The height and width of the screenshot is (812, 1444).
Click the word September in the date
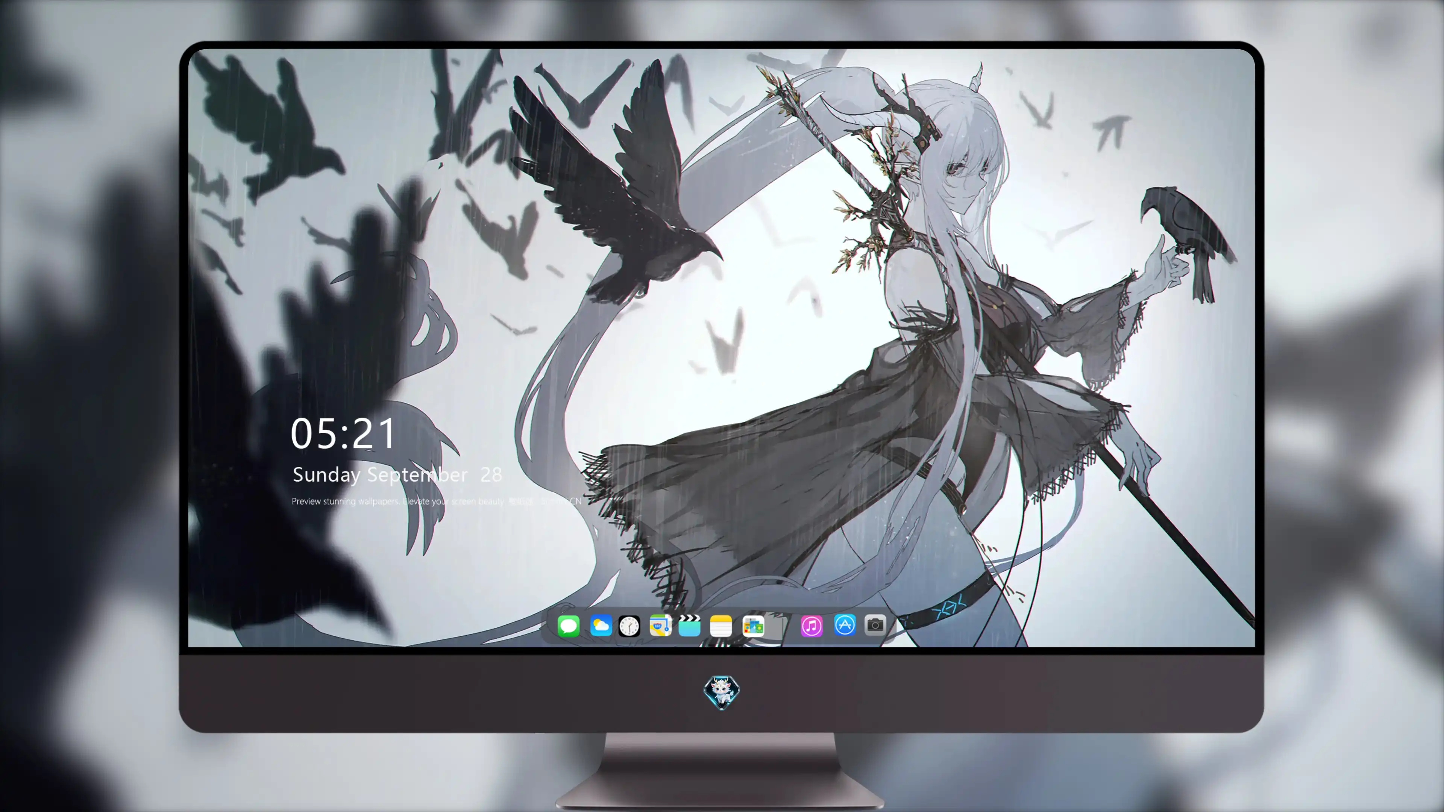pos(417,475)
